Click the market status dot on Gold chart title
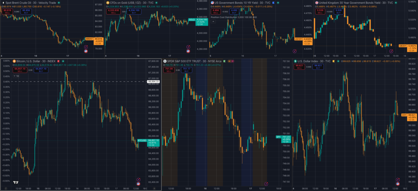The height and width of the screenshot is (191, 418). point(156,3)
